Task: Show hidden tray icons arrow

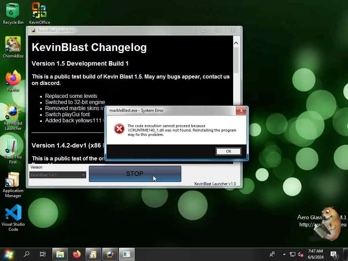Action: [284, 254]
